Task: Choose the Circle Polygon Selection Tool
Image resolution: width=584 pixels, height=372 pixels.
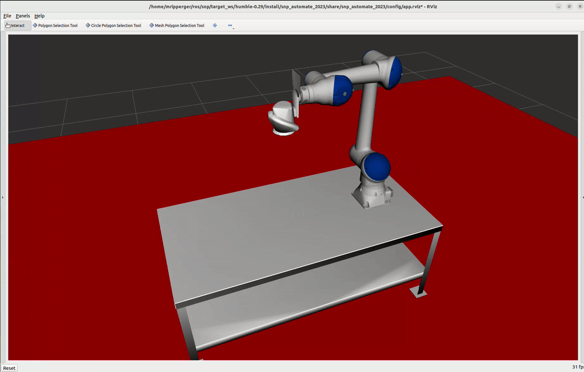Action: pyautogui.click(x=113, y=25)
